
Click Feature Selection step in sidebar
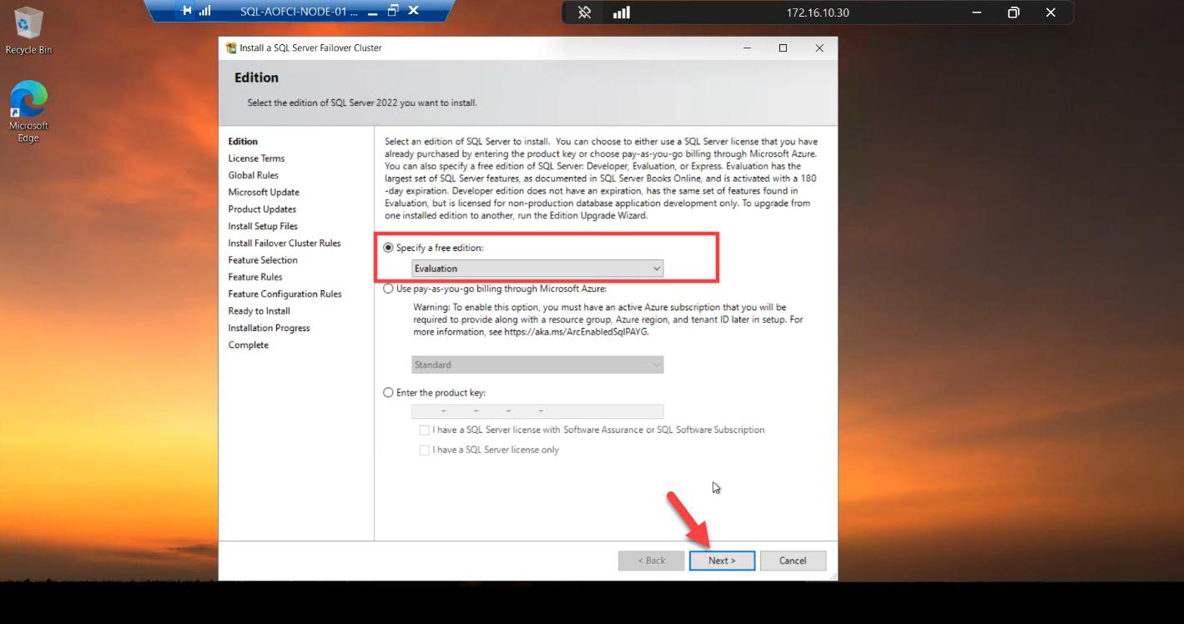(263, 260)
